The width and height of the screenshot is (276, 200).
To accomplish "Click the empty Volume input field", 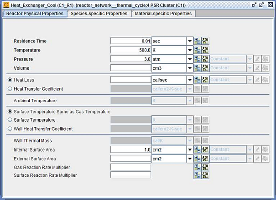I will click(x=130, y=68).
